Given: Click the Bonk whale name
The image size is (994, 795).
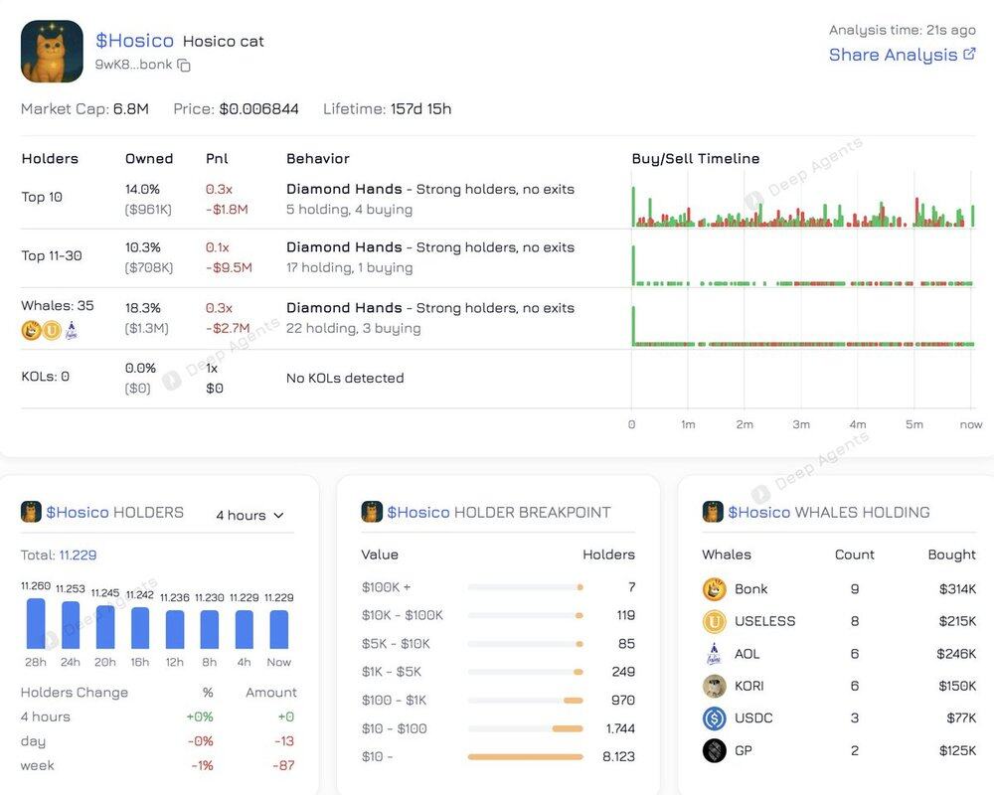Looking at the screenshot, I should click(x=751, y=589).
